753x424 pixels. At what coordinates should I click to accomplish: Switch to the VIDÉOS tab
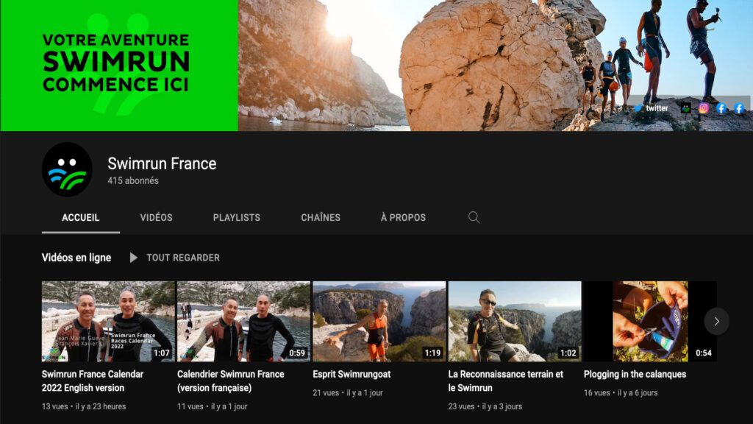coord(156,218)
